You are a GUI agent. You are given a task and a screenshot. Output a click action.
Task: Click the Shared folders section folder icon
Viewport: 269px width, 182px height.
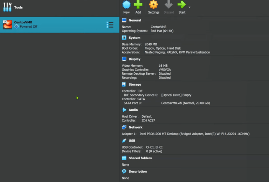(124, 158)
